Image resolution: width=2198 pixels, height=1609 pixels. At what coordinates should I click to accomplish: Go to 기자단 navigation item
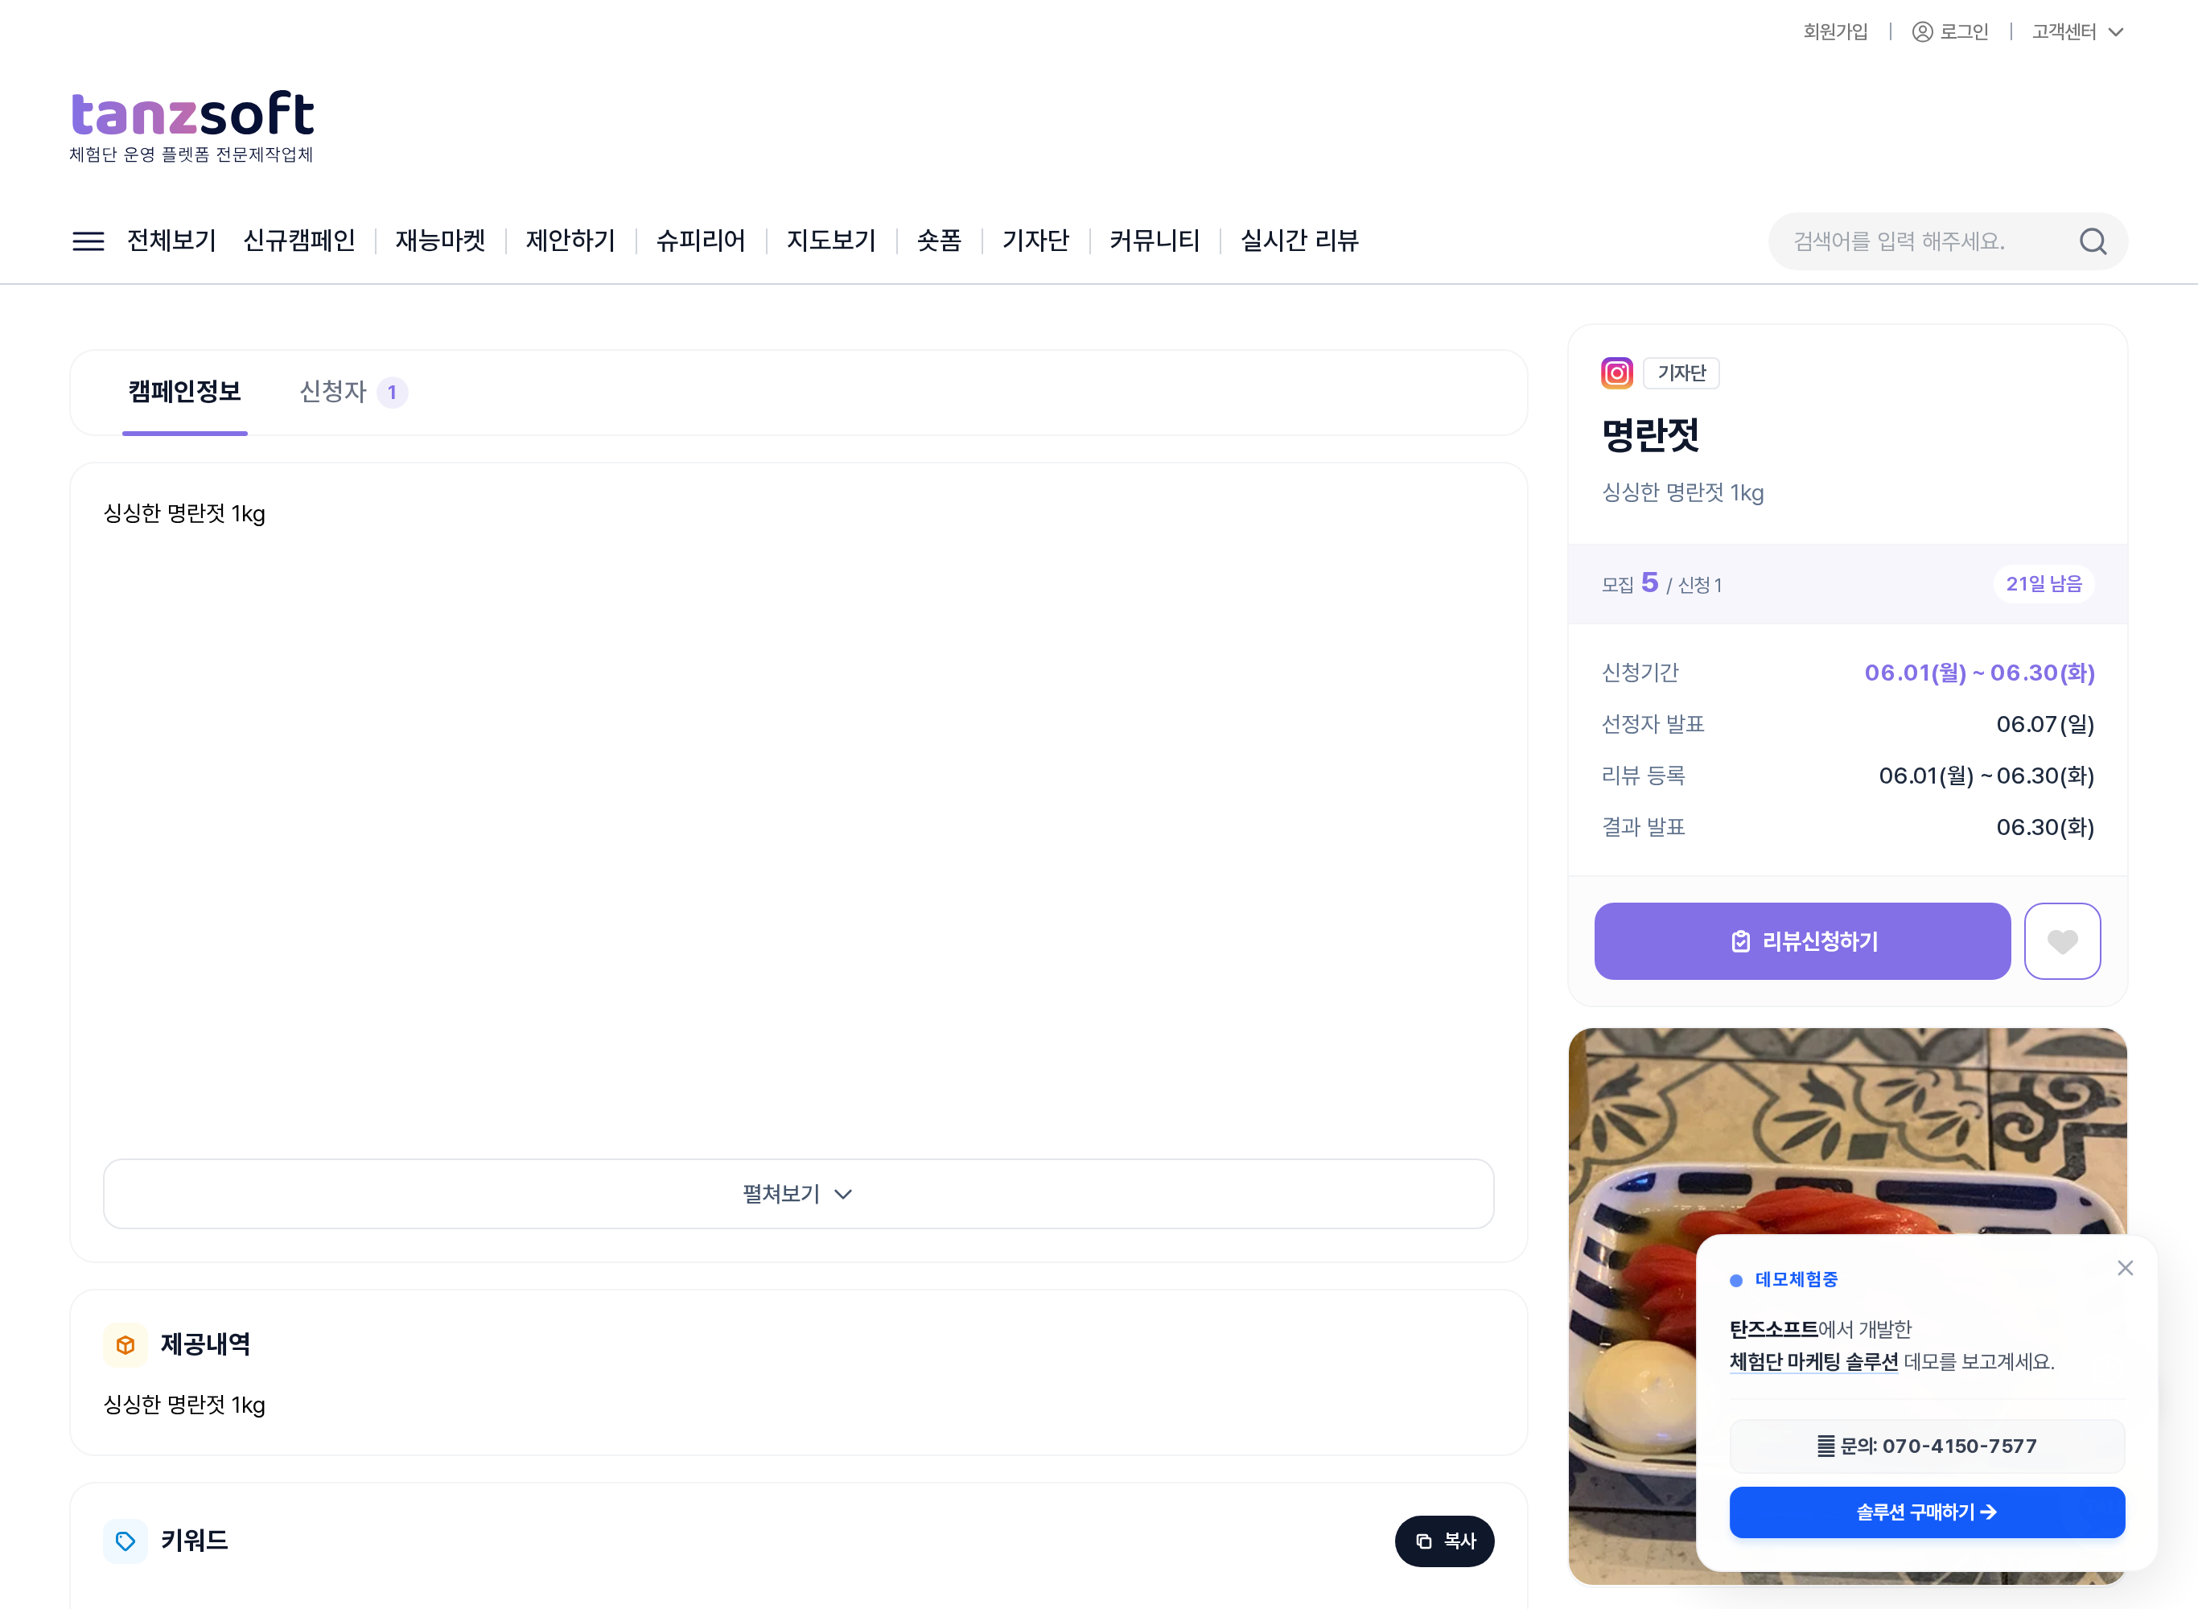[1036, 241]
